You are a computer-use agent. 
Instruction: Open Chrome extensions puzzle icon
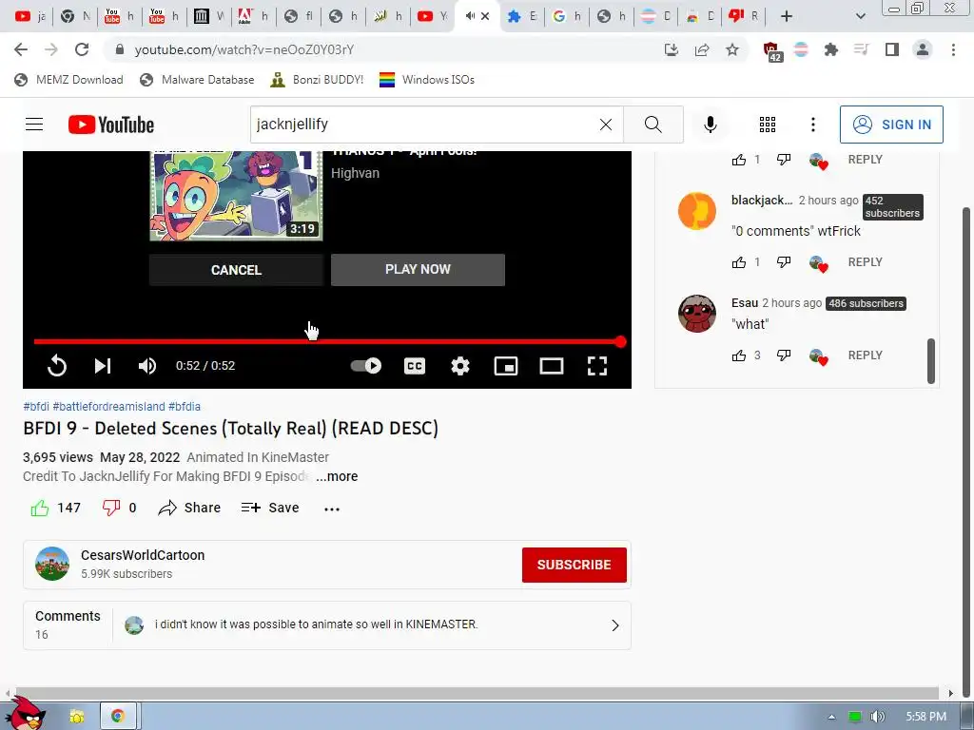point(831,49)
